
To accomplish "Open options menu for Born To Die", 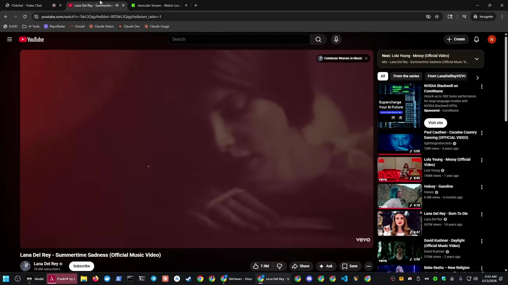I will click(x=482, y=214).
